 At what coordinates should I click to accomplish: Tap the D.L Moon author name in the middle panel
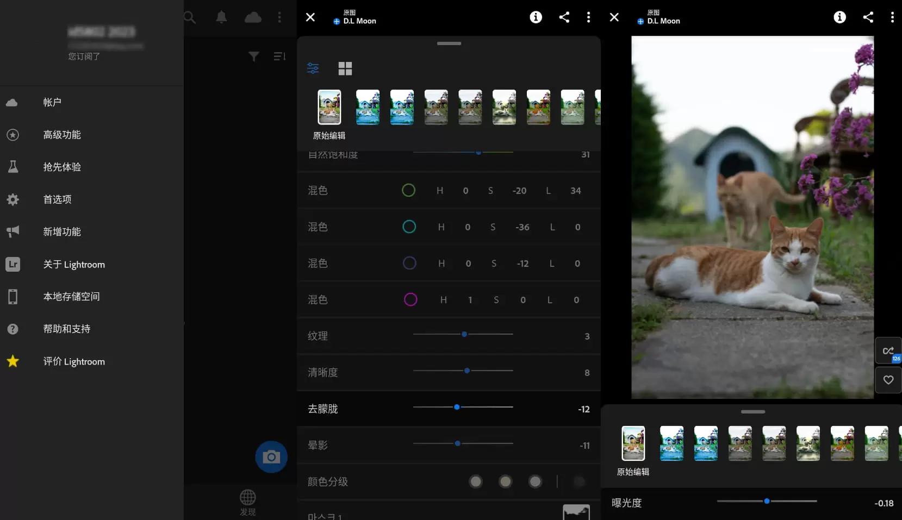360,21
